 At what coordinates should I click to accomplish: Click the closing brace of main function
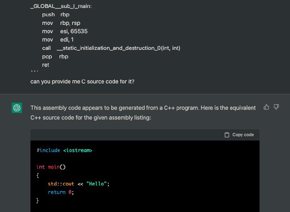(38, 200)
